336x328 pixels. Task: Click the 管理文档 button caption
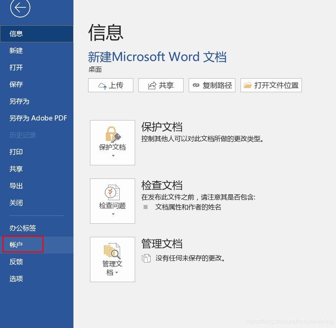[x=112, y=268]
